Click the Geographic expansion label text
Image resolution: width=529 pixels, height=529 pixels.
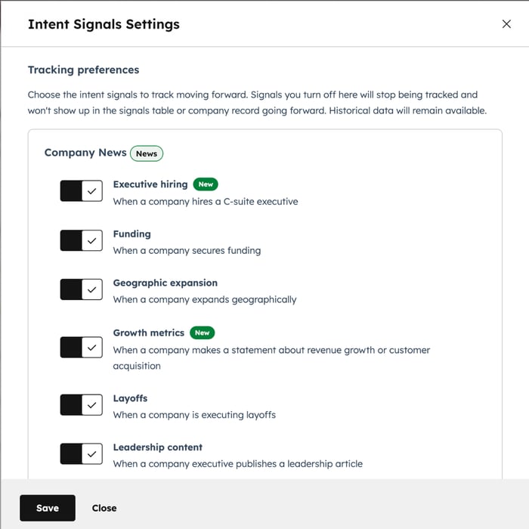pyautogui.click(x=165, y=283)
